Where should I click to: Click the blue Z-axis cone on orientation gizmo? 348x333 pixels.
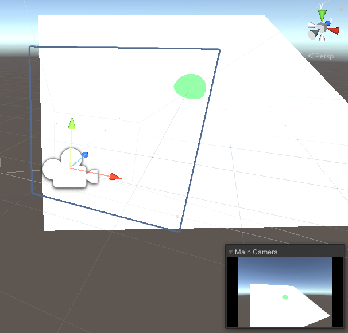coord(328,23)
